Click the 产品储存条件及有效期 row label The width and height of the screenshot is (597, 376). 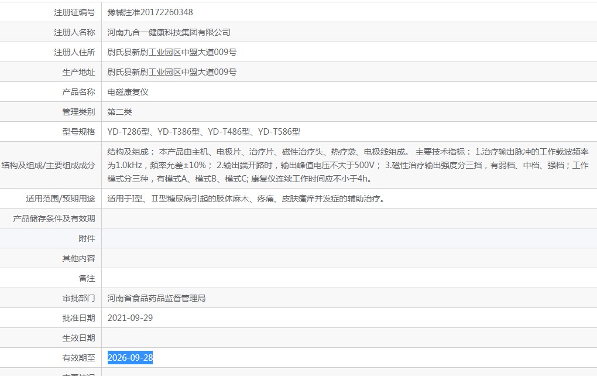click(54, 218)
